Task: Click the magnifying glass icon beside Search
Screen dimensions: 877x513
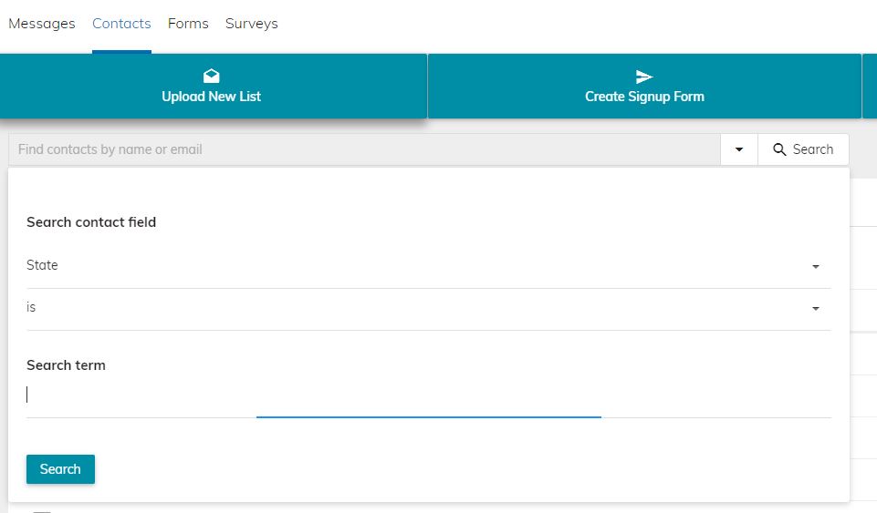Action: coord(779,149)
